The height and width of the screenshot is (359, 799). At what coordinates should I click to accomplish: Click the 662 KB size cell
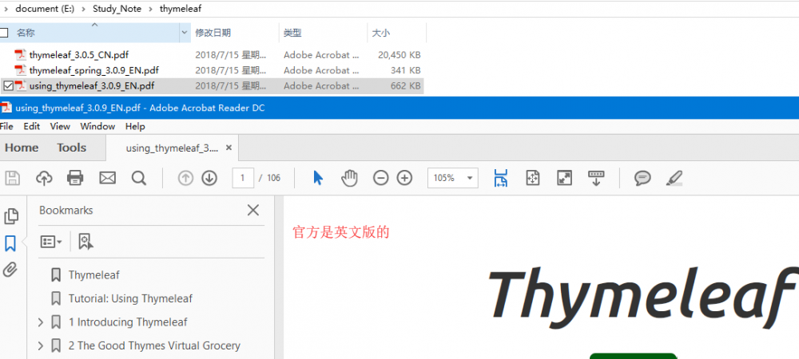click(406, 86)
